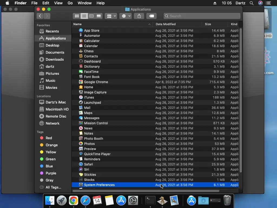
Task: Open Terminal from the Dock
Action: tap(150, 200)
